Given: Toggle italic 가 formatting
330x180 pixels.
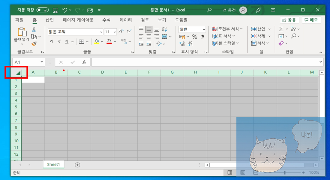Looking at the screenshot, I should coord(59,41).
